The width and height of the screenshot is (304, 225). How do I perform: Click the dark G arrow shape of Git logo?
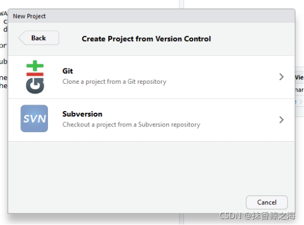(x=35, y=86)
